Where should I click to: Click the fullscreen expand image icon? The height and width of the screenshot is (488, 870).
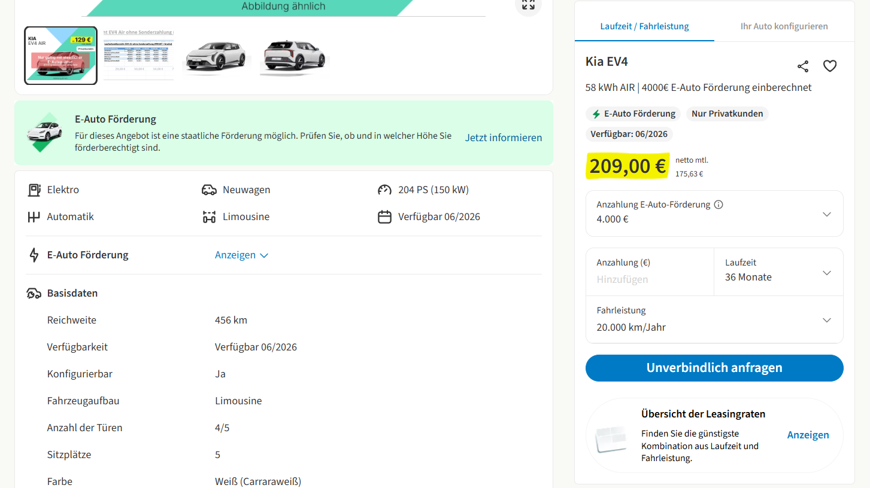(x=528, y=5)
